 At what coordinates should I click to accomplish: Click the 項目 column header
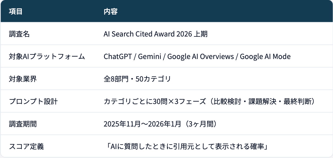pos(16,11)
